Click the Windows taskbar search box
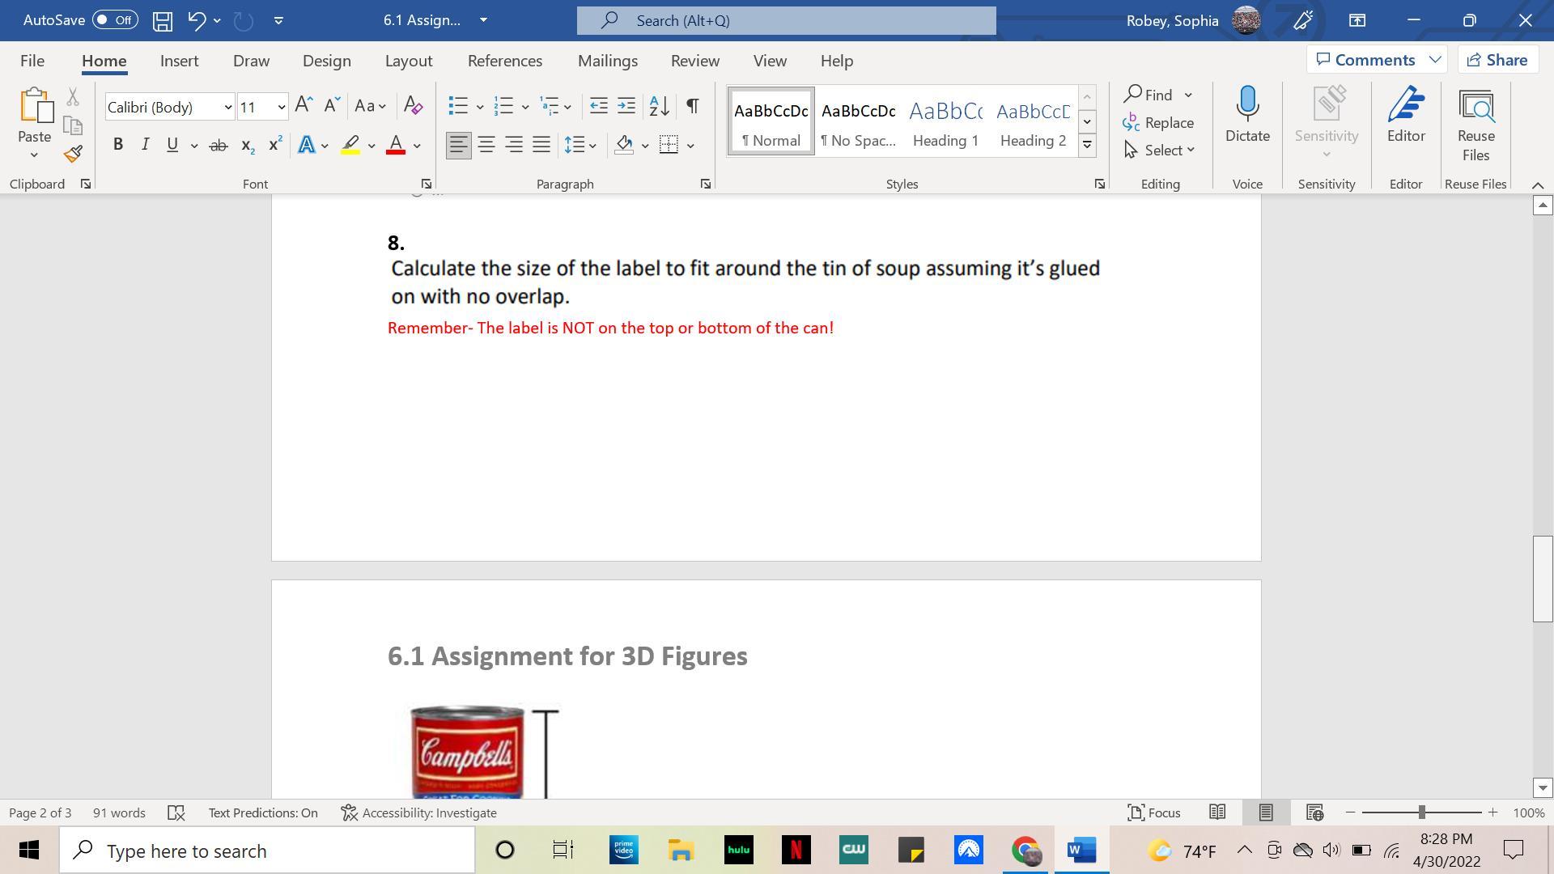Viewport: 1554px width, 874px height. pyautogui.click(x=267, y=851)
